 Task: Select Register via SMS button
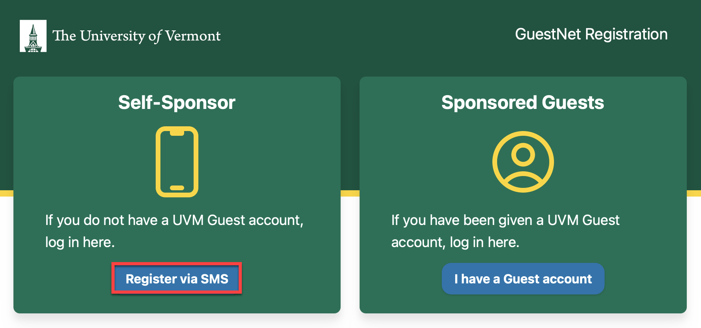(x=177, y=279)
